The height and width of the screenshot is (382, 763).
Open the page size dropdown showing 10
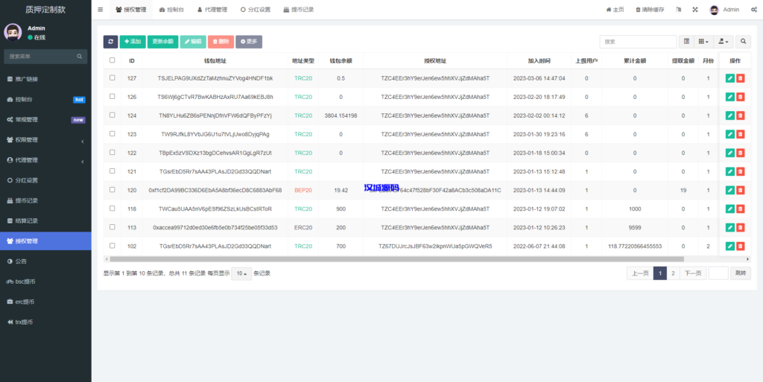tap(241, 273)
